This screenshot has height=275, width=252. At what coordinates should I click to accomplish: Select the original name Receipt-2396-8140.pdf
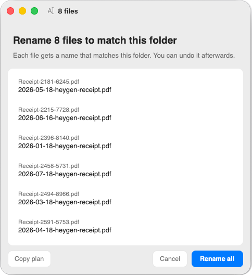(x=48, y=138)
